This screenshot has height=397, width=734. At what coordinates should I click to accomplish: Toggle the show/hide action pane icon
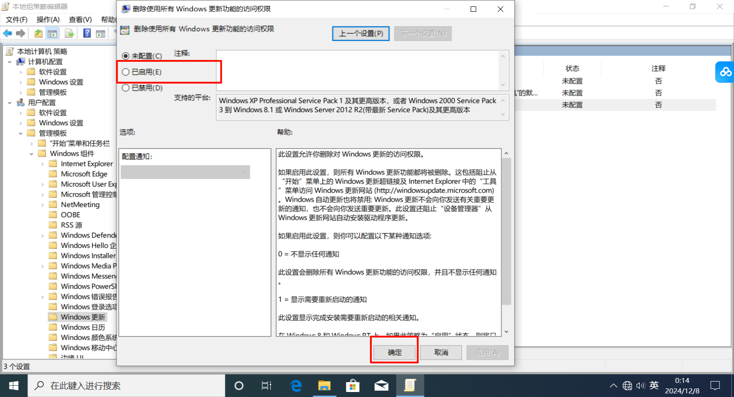(x=101, y=33)
